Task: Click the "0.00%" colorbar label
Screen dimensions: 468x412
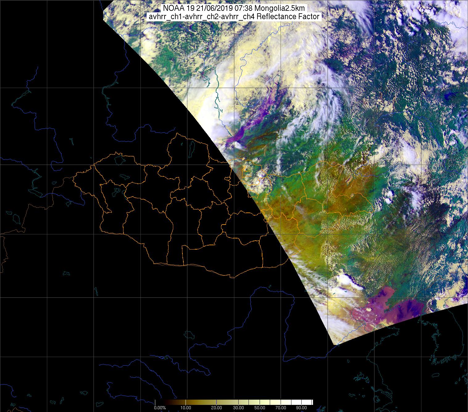Action: [160, 408]
